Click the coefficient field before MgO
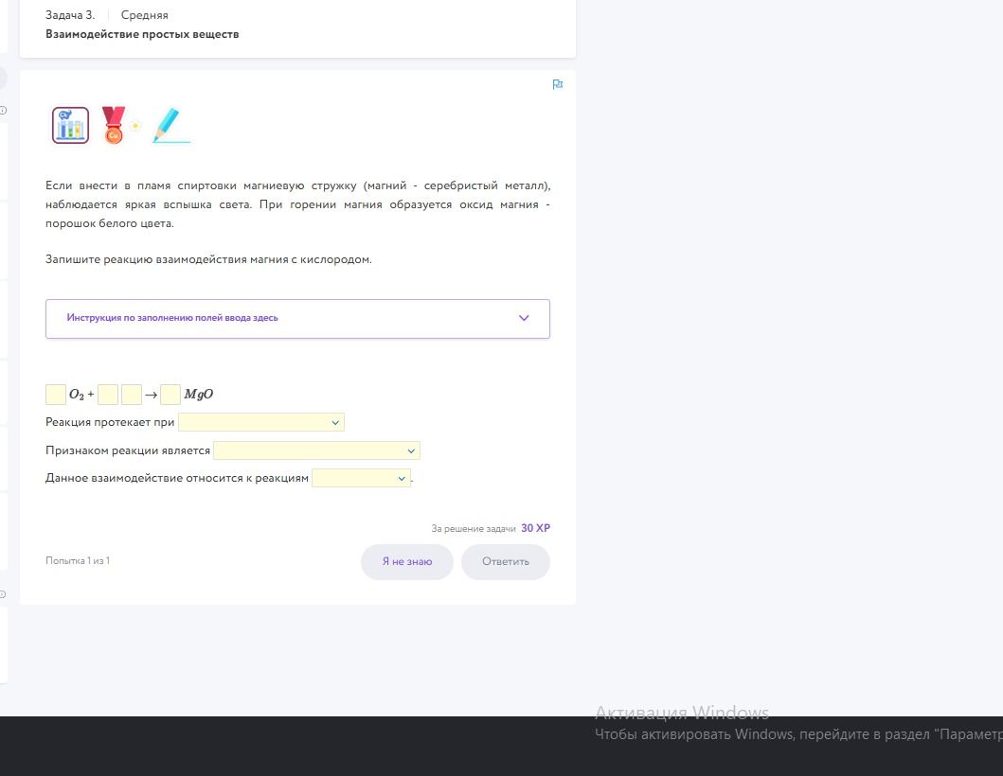 coord(170,395)
